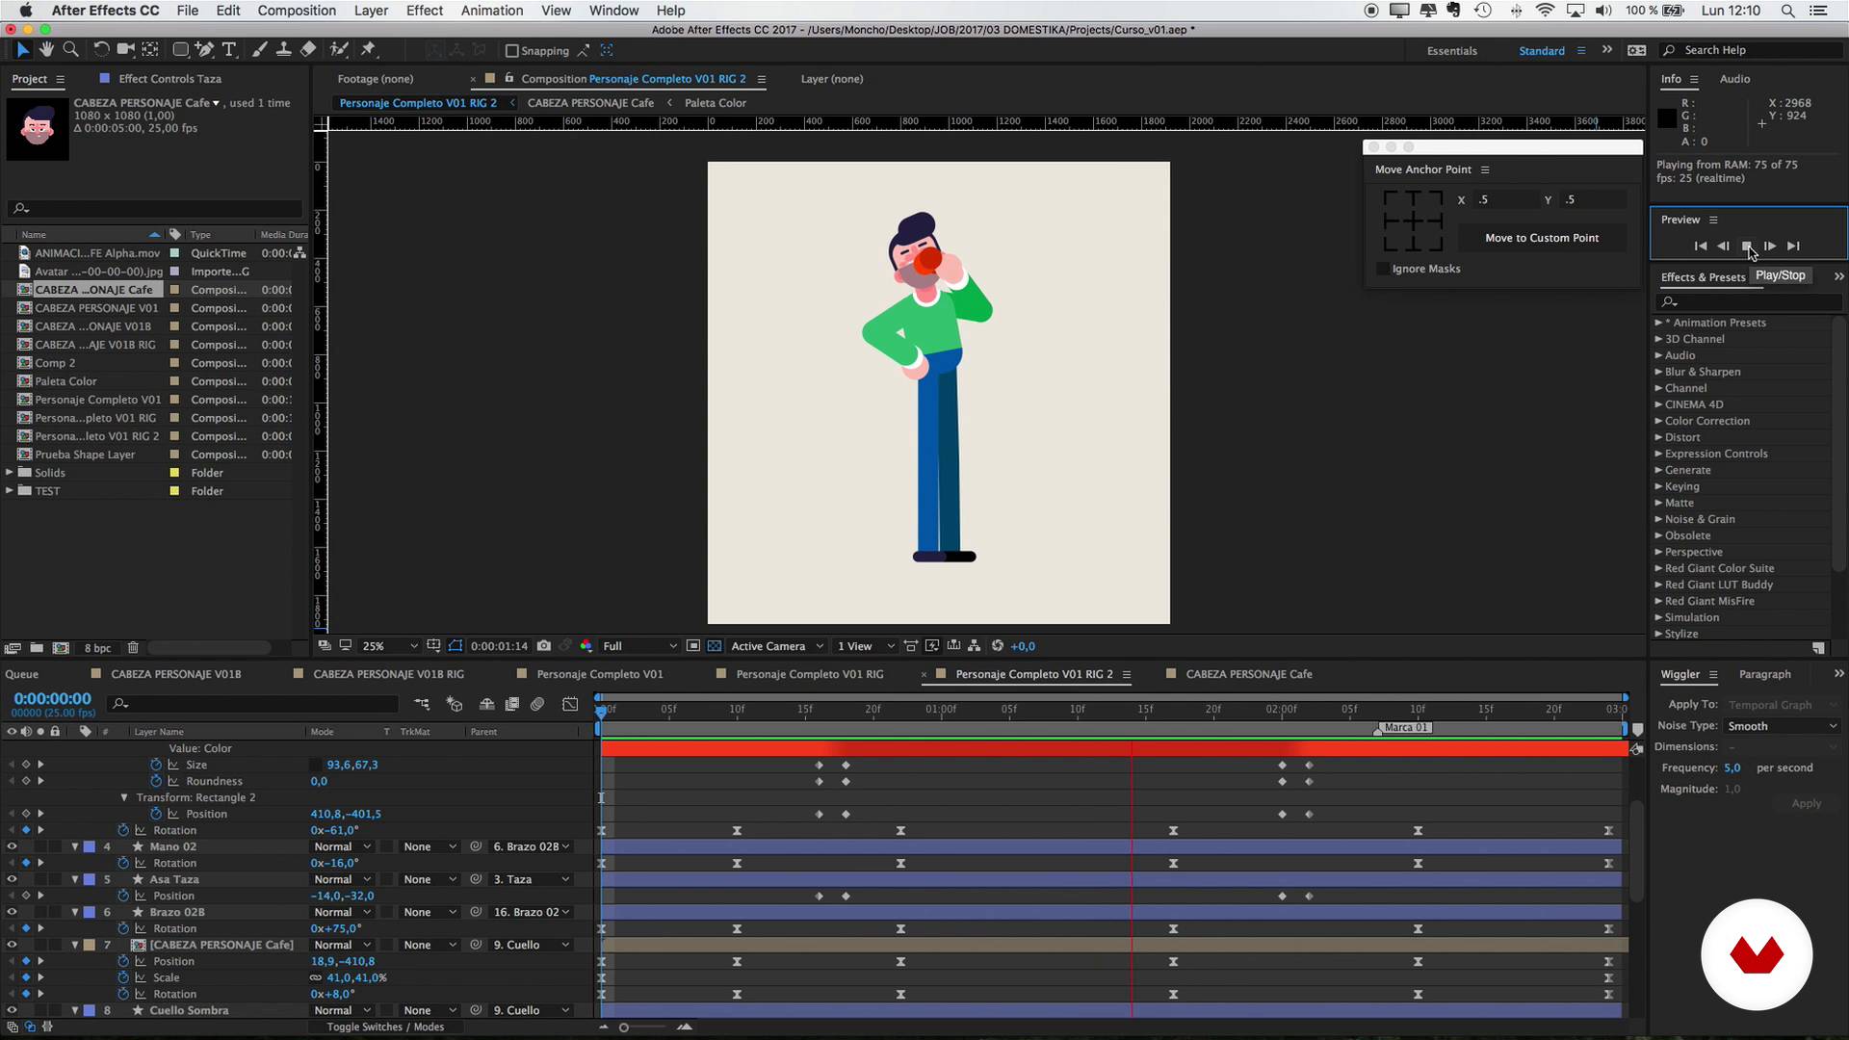
Task: Select the Rectangle shape tool
Action: click(x=180, y=49)
